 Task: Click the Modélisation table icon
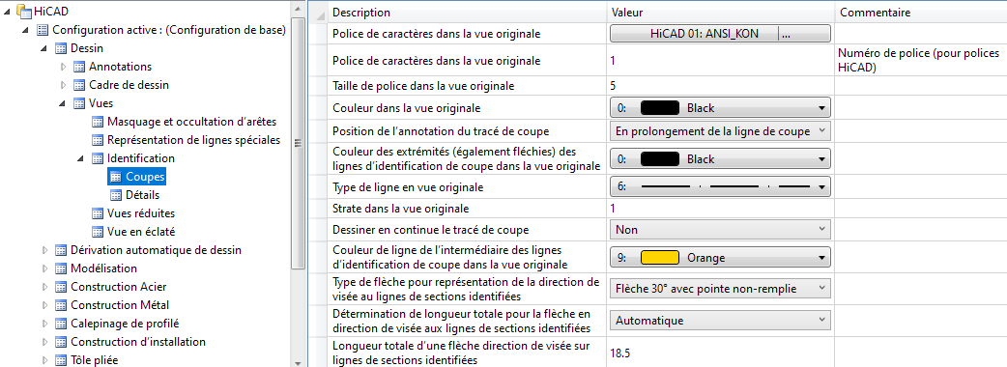click(x=61, y=268)
